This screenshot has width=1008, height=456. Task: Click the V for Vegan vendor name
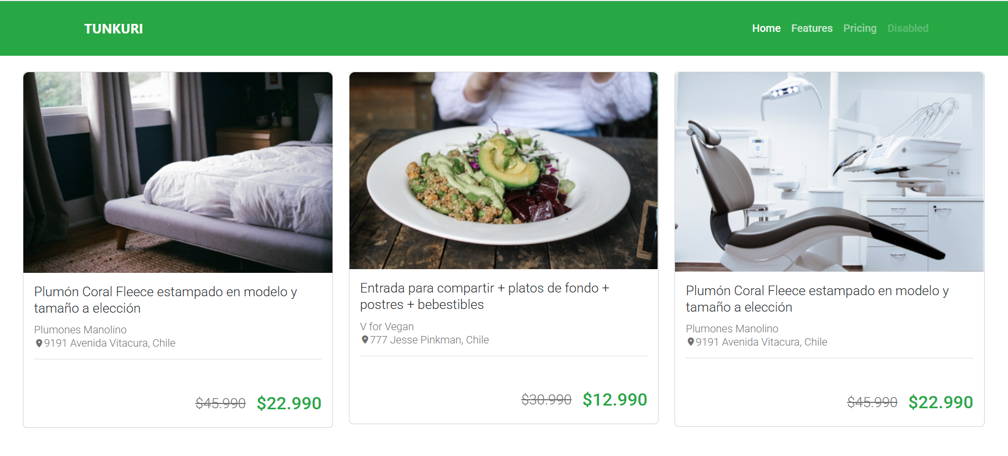[x=387, y=326]
